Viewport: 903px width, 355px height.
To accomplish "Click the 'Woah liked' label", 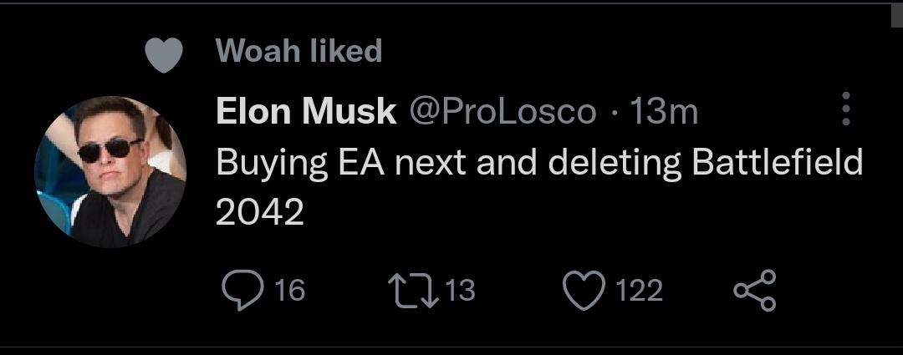I will pyautogui.click(x=298, y=52).
